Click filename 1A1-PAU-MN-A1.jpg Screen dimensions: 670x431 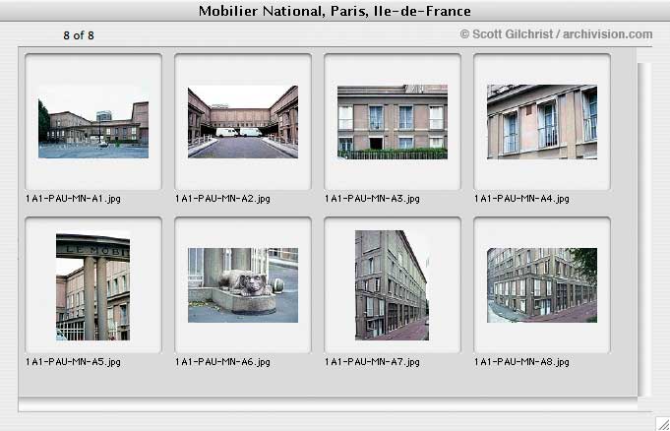point(73,199)
